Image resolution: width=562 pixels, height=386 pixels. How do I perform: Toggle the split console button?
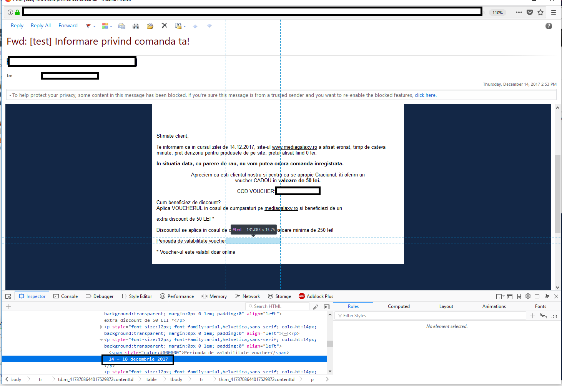[x=510, y=296]
